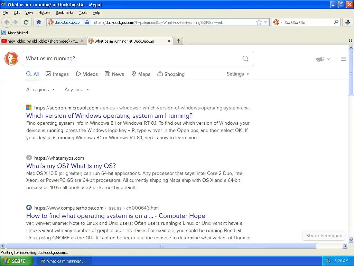
Task: Click the Forward navigation arrow
Action: pos(15,22)
